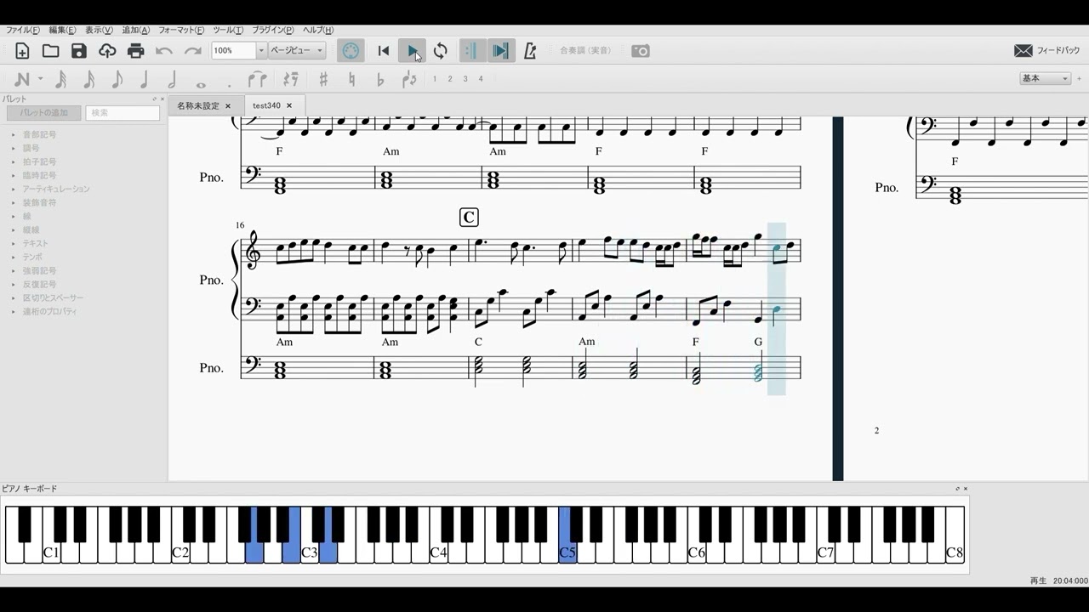The width and height of the screenshot is (1089, 612).
Task: Open the 基本 workspace dropdown
Action: 1045,78
